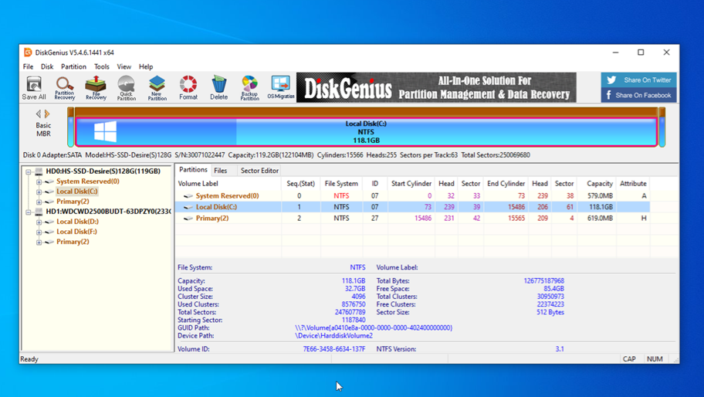Open the Tools menu
Viewport: 704px width, 397px height.
[101, 66]
